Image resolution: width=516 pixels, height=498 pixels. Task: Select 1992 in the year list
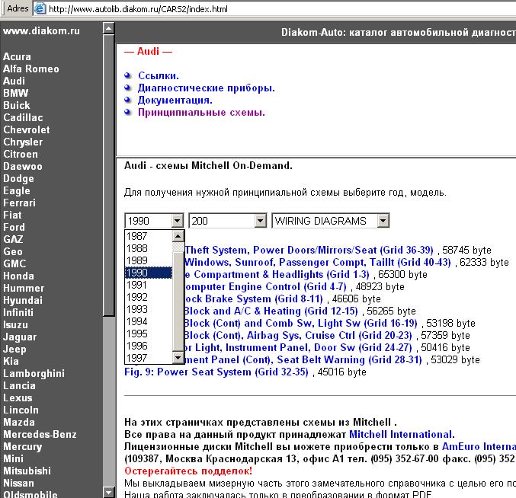149,297
